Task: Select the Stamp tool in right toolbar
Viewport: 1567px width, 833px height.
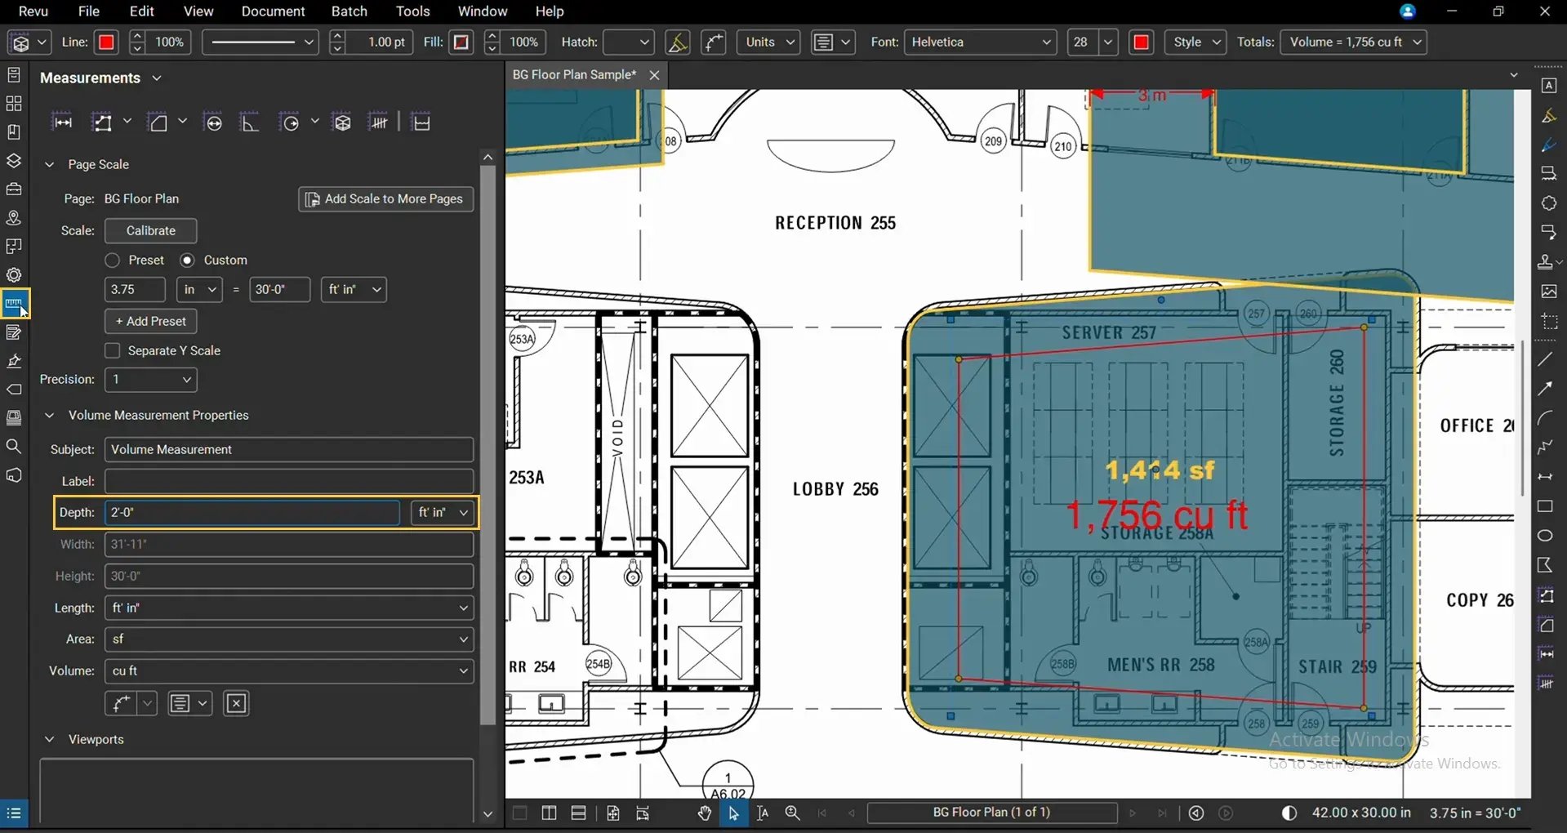Action: (x=1546, y=262)
